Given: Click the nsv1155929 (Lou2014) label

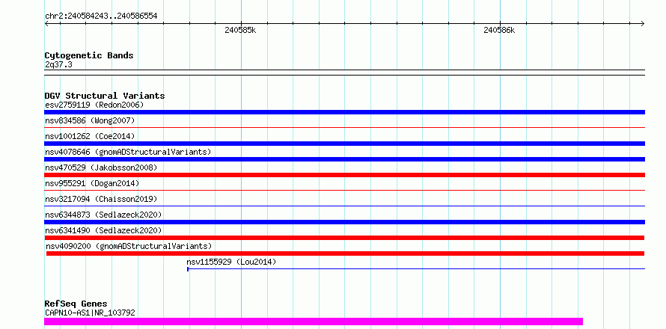Looking at the screenshot, I should pos(231,262).
